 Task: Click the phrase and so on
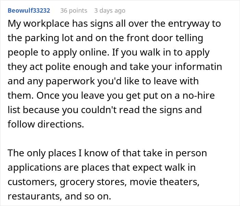[x=88, y=196]
